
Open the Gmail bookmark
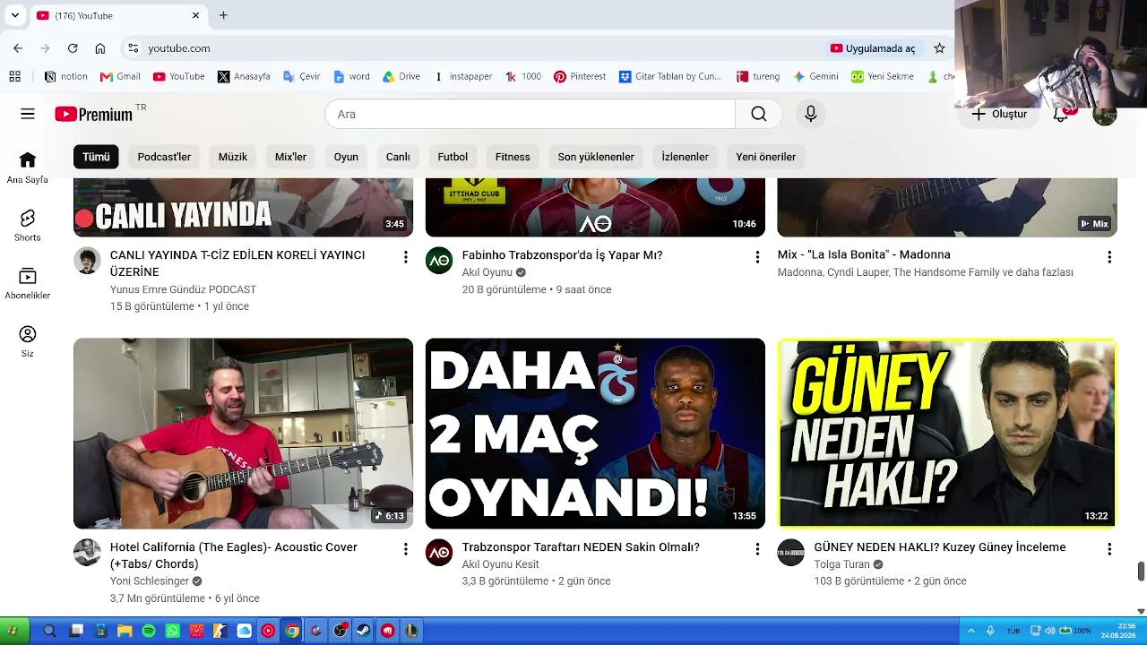tap(120, 76)
